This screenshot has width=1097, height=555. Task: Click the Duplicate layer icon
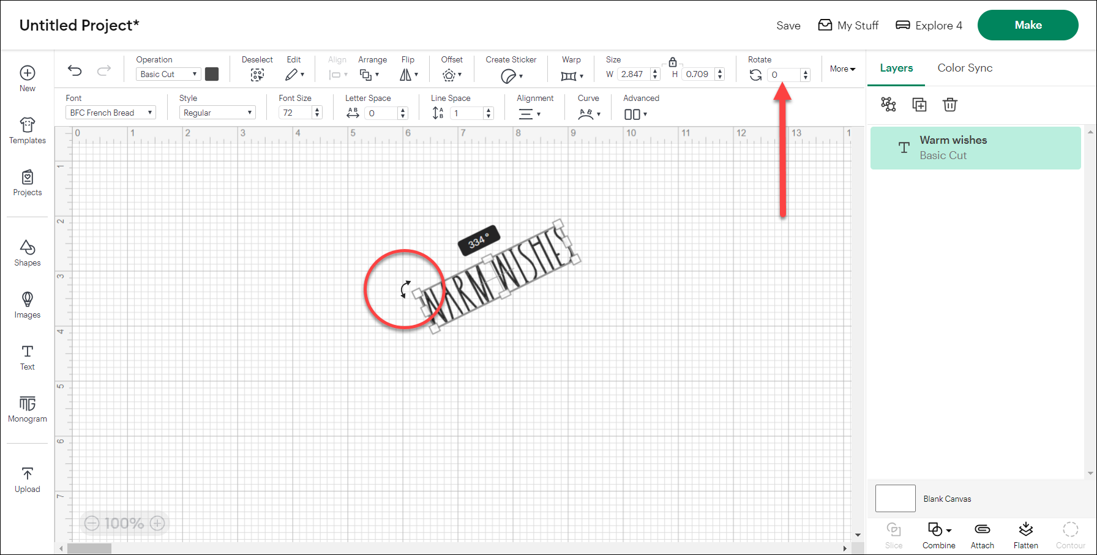[919, 105]
